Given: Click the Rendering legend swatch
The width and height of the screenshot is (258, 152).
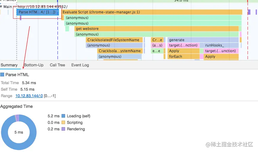Looking at the screenshot, I should click(x=63, y=129).
